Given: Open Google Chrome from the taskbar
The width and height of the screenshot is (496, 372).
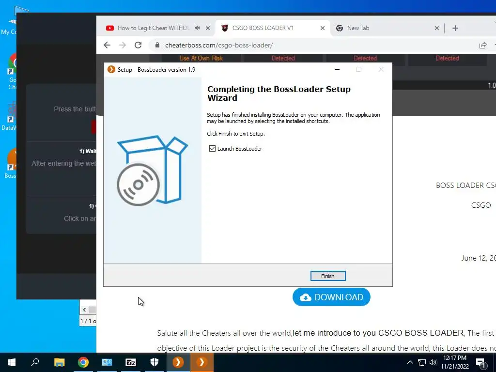Looking at the screenshot, I should 83,362.
